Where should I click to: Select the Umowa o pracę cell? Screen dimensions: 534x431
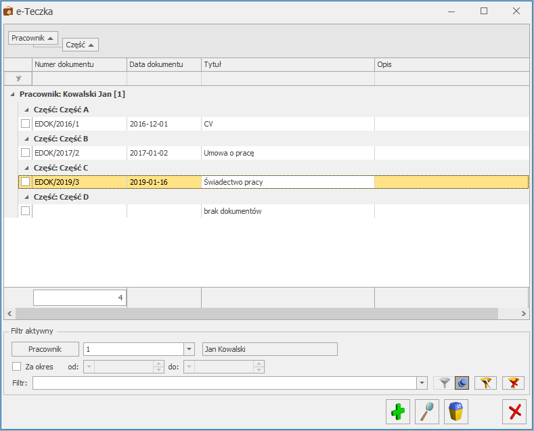pos(288,153)
